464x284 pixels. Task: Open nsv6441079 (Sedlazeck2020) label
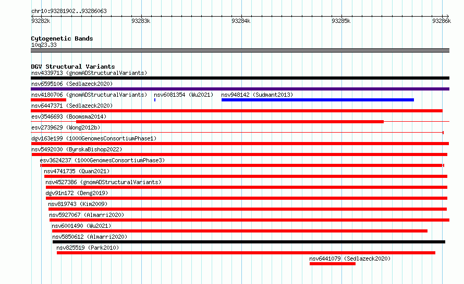click(x=350, y=259)
